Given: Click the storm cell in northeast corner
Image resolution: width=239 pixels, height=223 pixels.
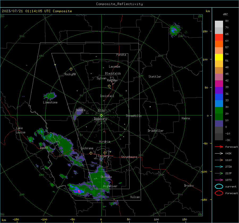Looking at the screenshot, I should (x=175, y=30).
